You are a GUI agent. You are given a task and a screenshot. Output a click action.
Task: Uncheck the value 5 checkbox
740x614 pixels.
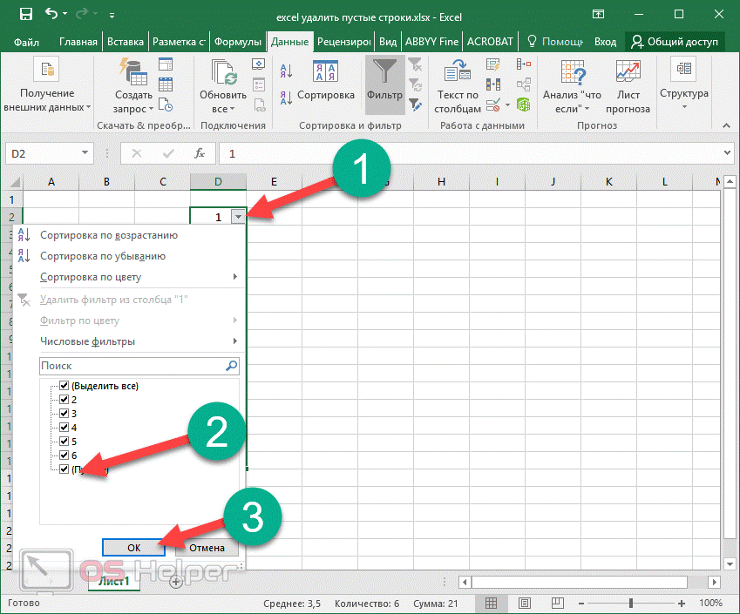coord(64,442)
